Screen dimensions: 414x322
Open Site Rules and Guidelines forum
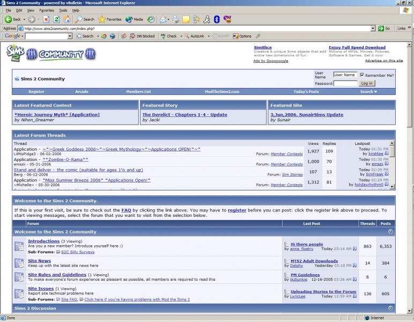57,275
